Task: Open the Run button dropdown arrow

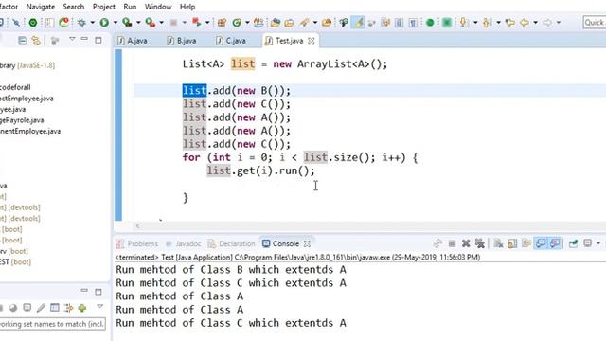Action: 116,23
